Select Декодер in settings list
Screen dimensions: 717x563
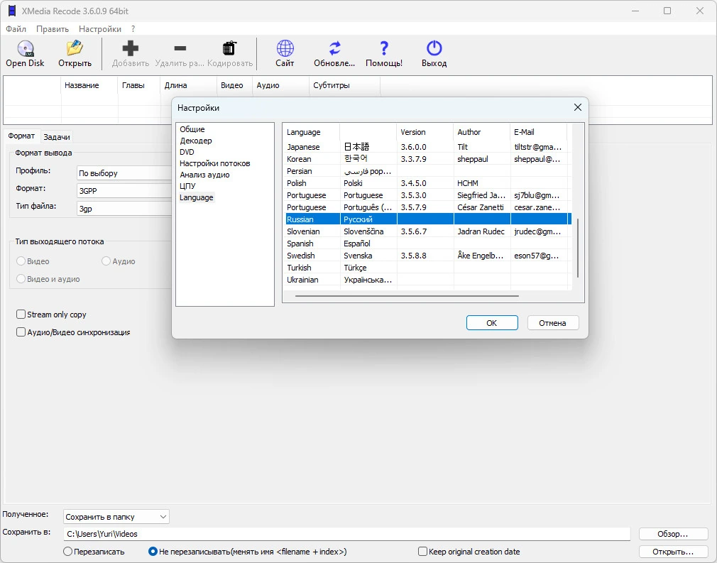pos(196,141)
